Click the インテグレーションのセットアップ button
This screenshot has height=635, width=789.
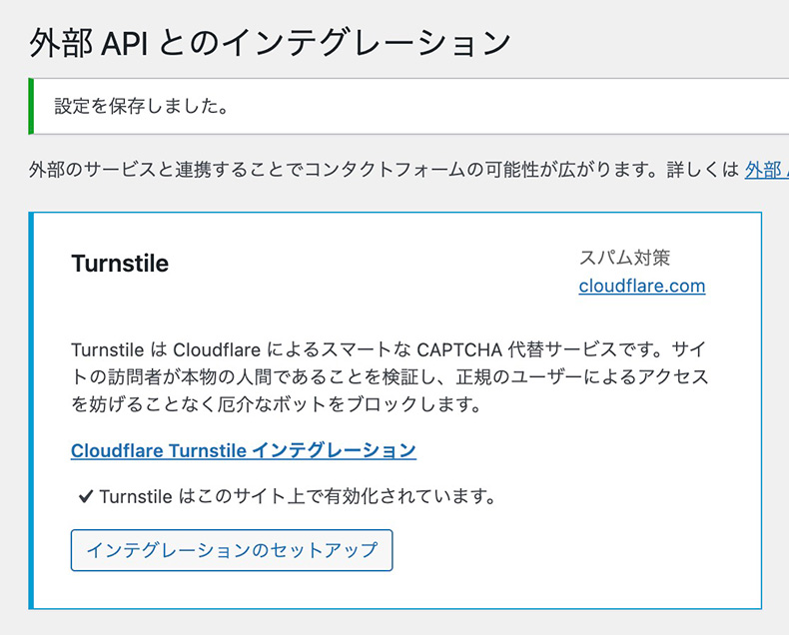(232, 550)
